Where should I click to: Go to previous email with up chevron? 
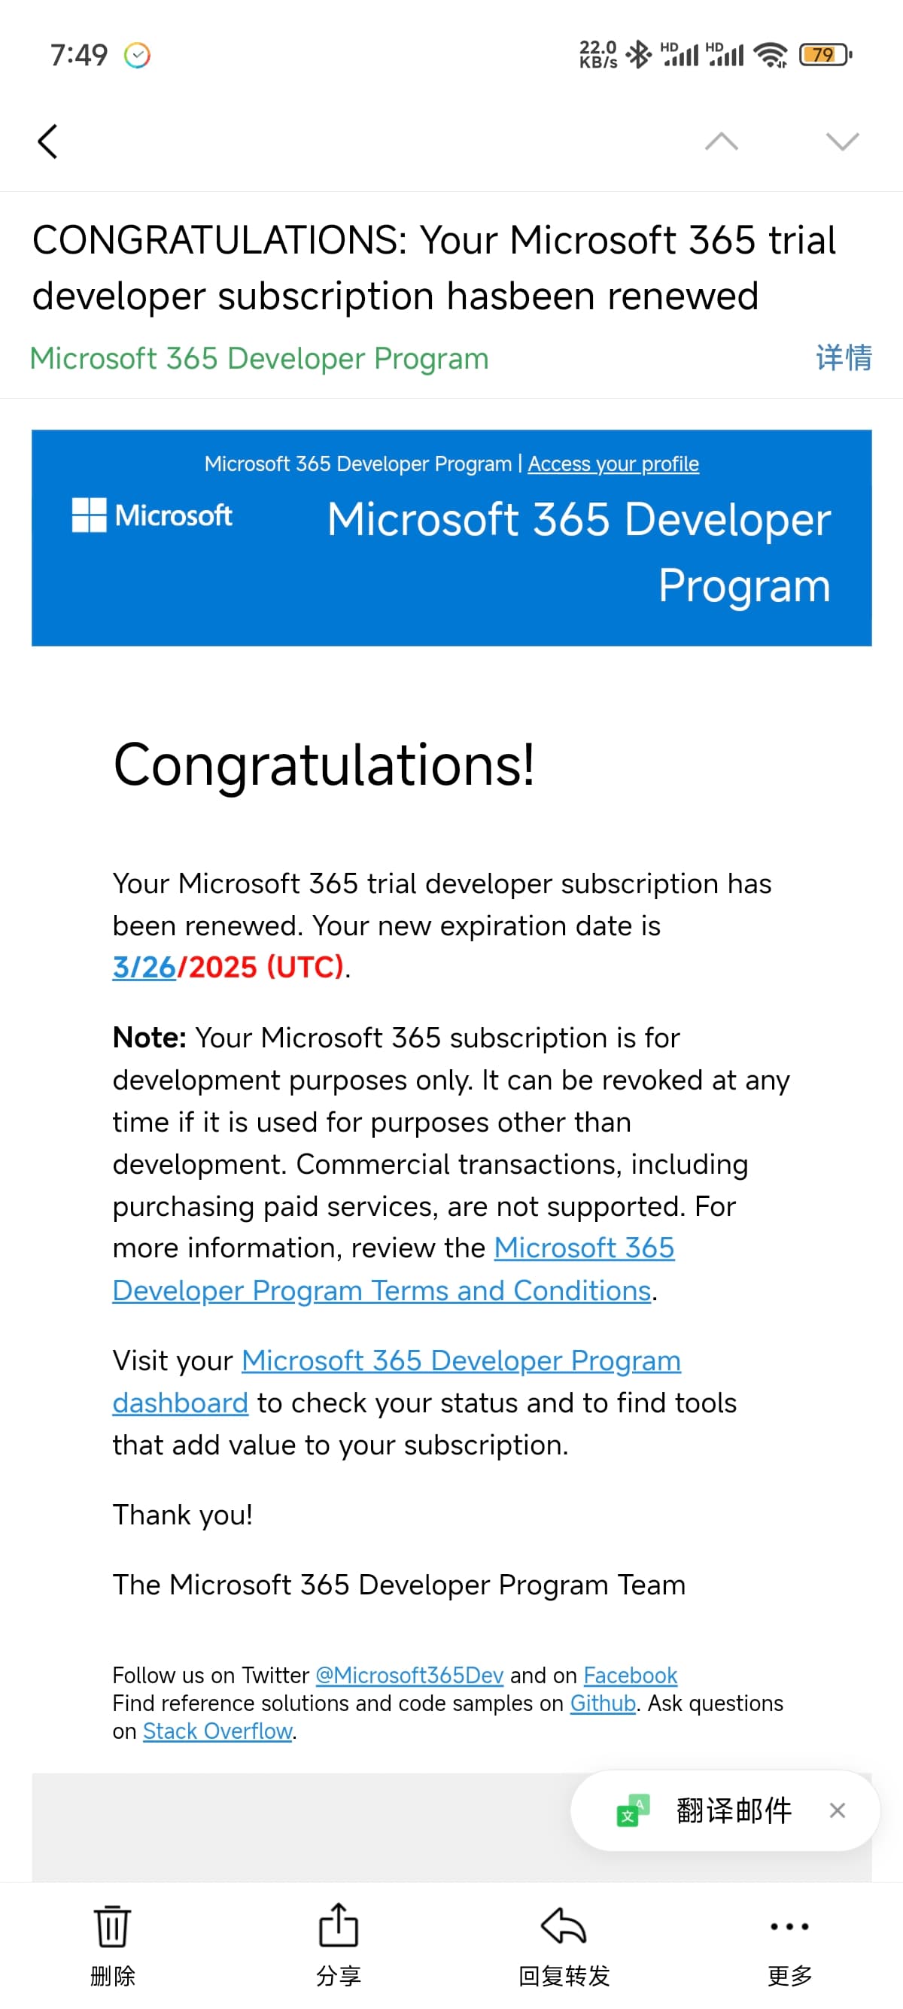(x=722, y=141)
